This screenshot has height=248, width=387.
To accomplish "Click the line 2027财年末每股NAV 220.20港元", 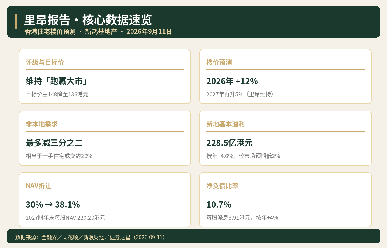I will pyautogui.click(x=65, y=218).
